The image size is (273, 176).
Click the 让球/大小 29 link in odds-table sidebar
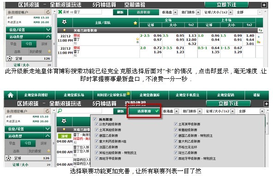[x=21, y=65]
